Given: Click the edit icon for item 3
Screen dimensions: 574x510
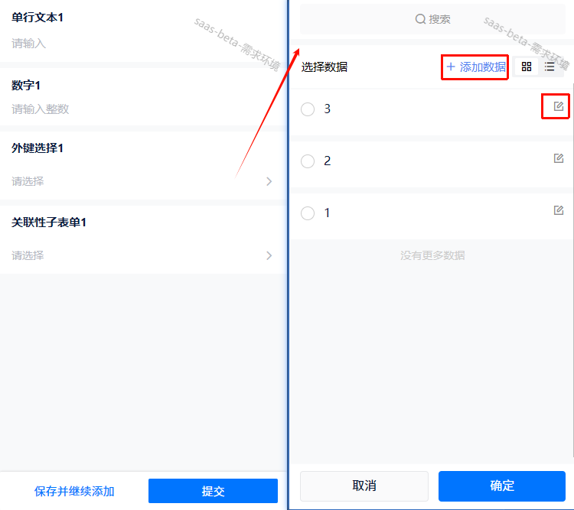Looking at the screenshot, I should point(559,106).
